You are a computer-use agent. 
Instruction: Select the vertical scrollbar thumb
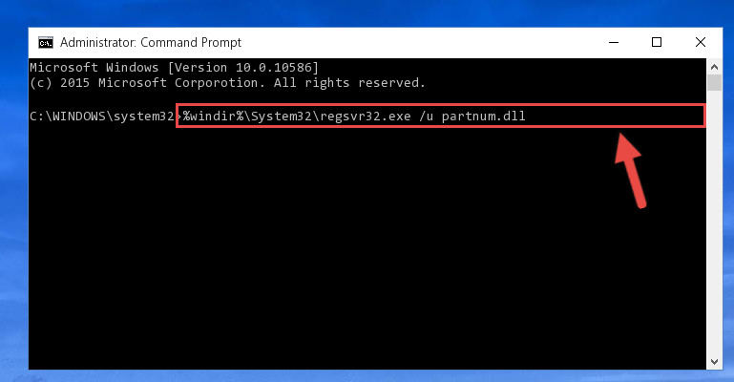pyautogui.click(x=714, y=82)
